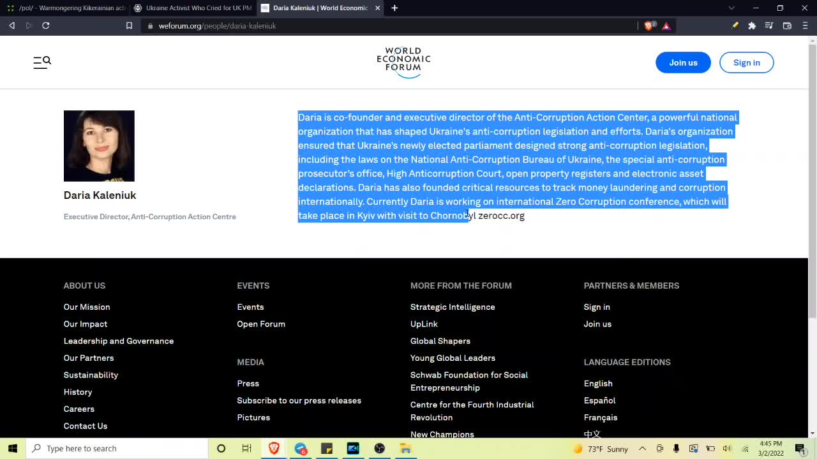Open Join us under Partners & Members
Screen dimensions: 817x459
[x=597, y=324]
